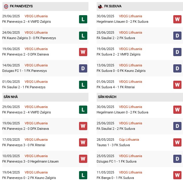Click L badge for Panevezys 0-2 Kauno Zalgiris

click(x=83, y=176)
